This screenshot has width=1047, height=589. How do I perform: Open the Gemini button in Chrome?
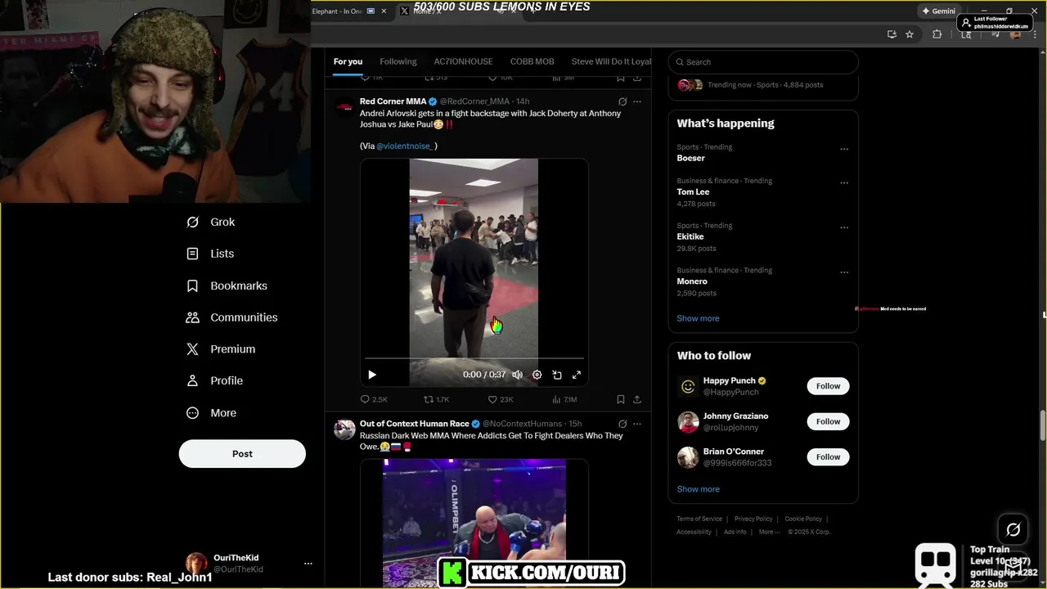[x=938, y=11]
